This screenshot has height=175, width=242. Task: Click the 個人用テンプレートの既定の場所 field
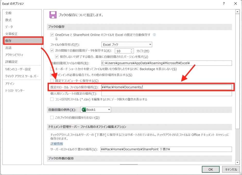(167, 93)
